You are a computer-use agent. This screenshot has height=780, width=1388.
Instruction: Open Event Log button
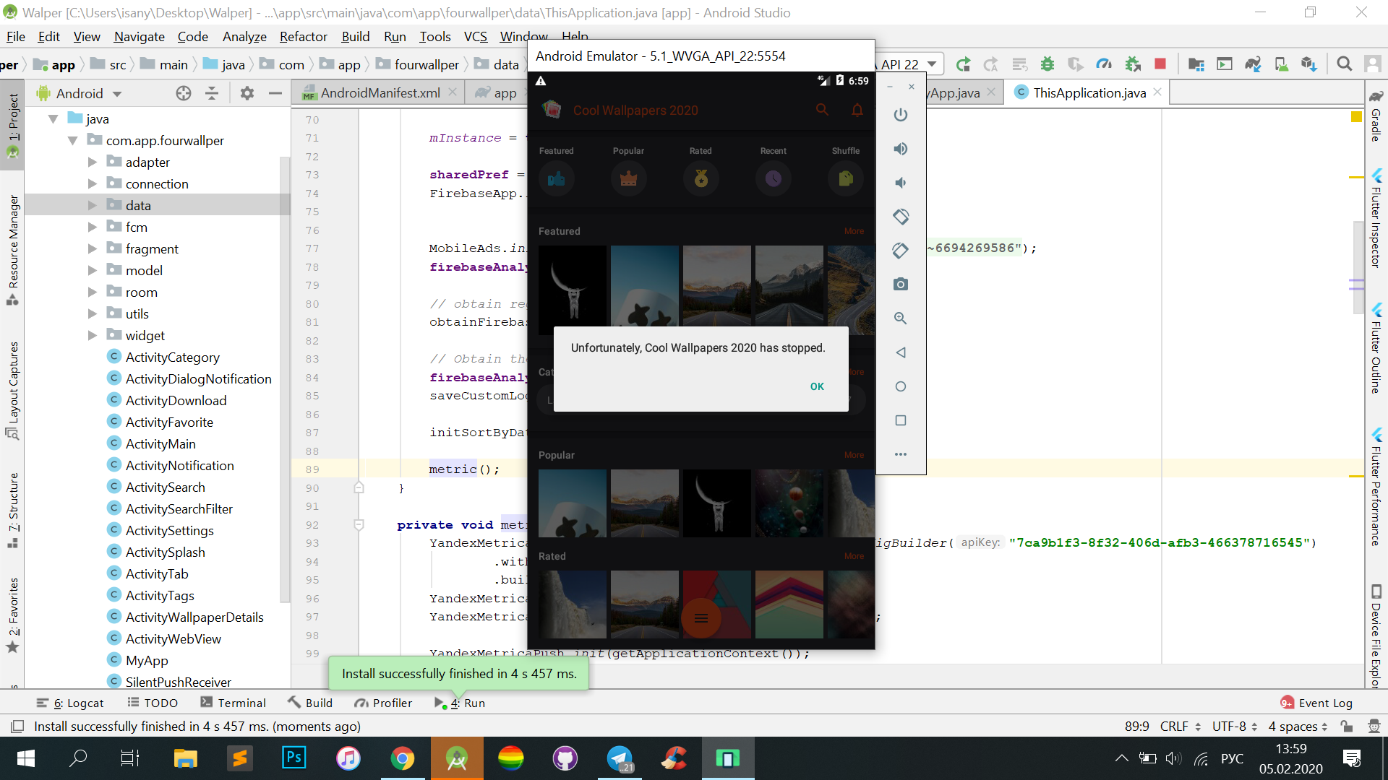(1316, 703)
